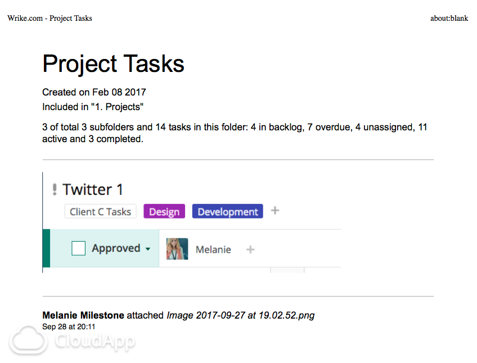Click the Wrike.com - Project Tasks header text

click(x=49, y=19)
